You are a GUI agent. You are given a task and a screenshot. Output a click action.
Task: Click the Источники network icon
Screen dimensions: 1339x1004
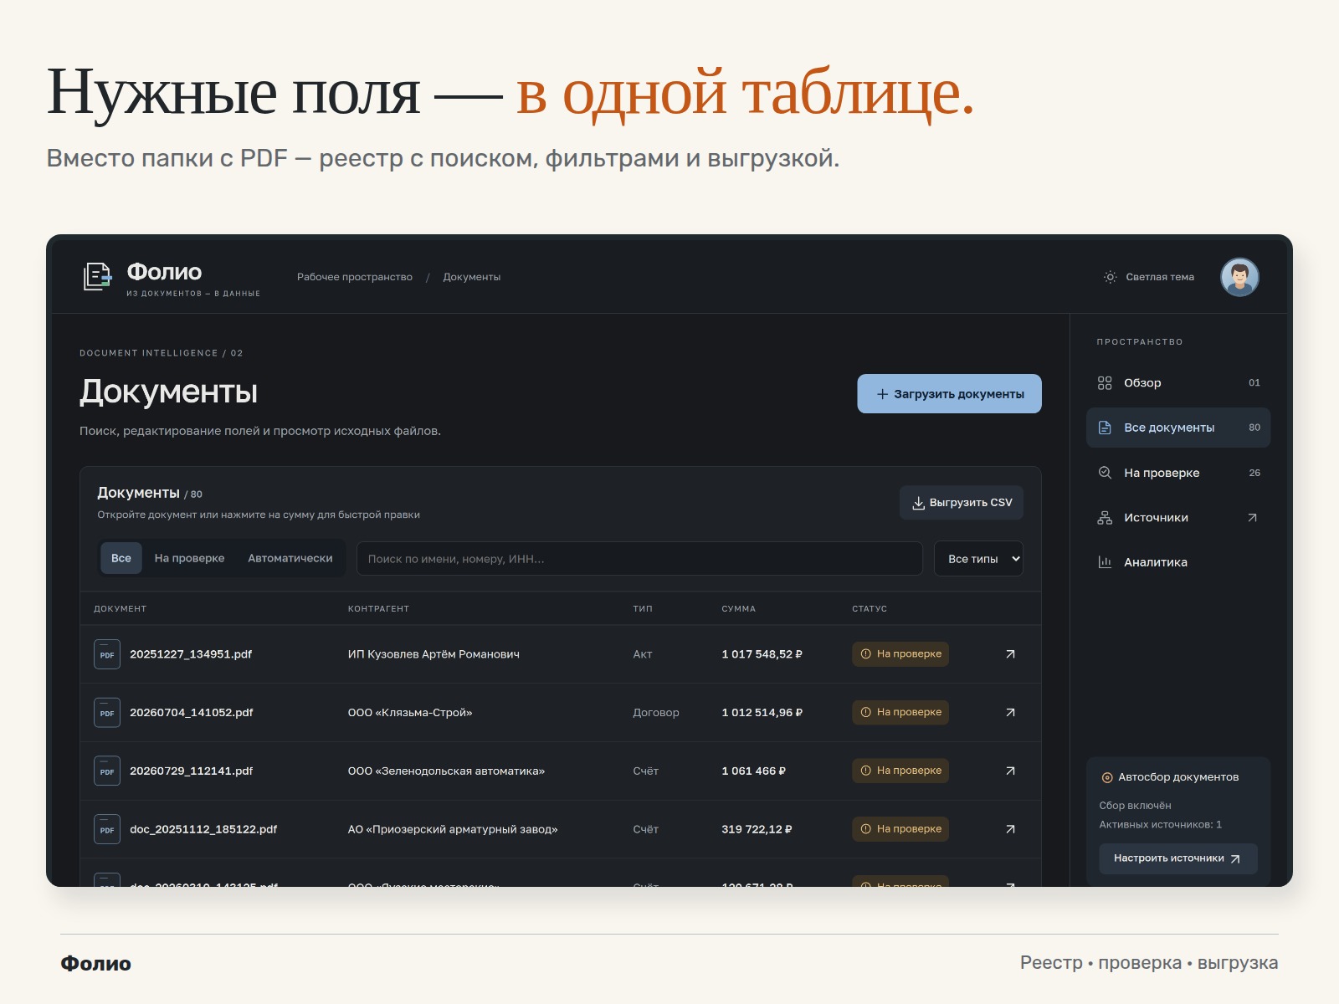coord(1105,518)
